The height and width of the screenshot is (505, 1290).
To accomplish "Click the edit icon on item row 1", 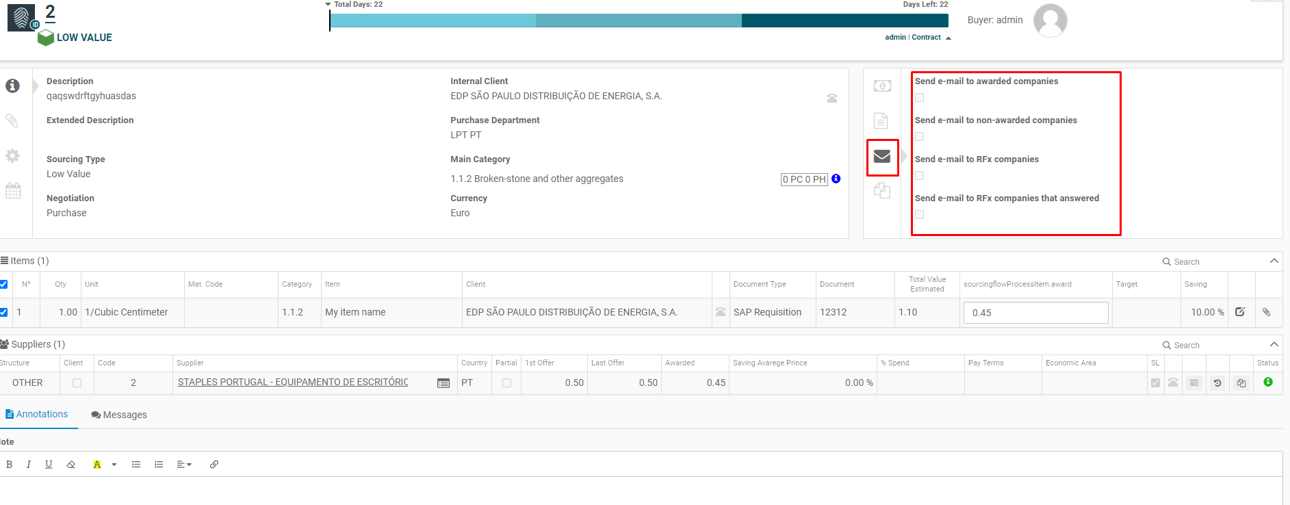I will (x=1240, y=312).
